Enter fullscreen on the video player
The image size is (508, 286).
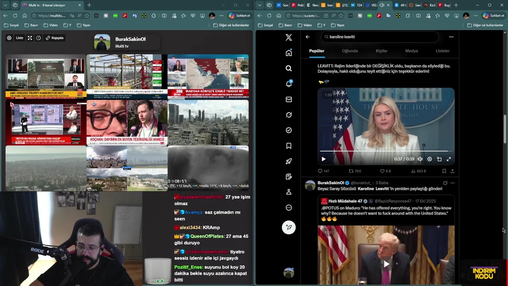point(449,159)
